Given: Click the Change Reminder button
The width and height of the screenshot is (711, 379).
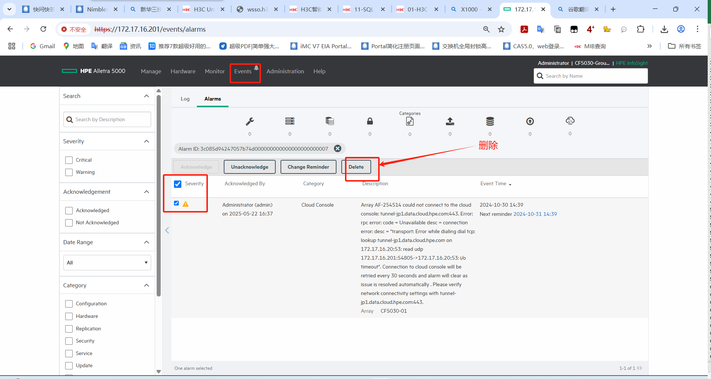Looking at the screenshot, I should click(x=308, y=167).
